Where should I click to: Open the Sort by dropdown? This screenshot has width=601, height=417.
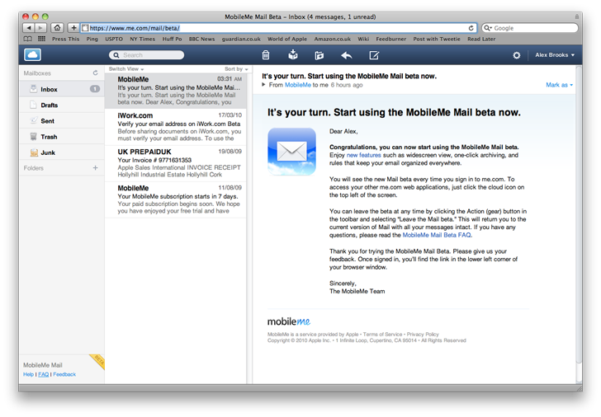click(236, 69)
